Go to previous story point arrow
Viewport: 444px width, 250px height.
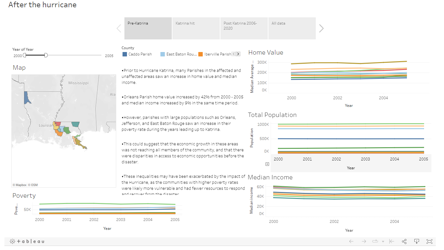[x=119, y=28]
